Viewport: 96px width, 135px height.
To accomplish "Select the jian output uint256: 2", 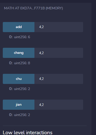I will pos(22,115).
